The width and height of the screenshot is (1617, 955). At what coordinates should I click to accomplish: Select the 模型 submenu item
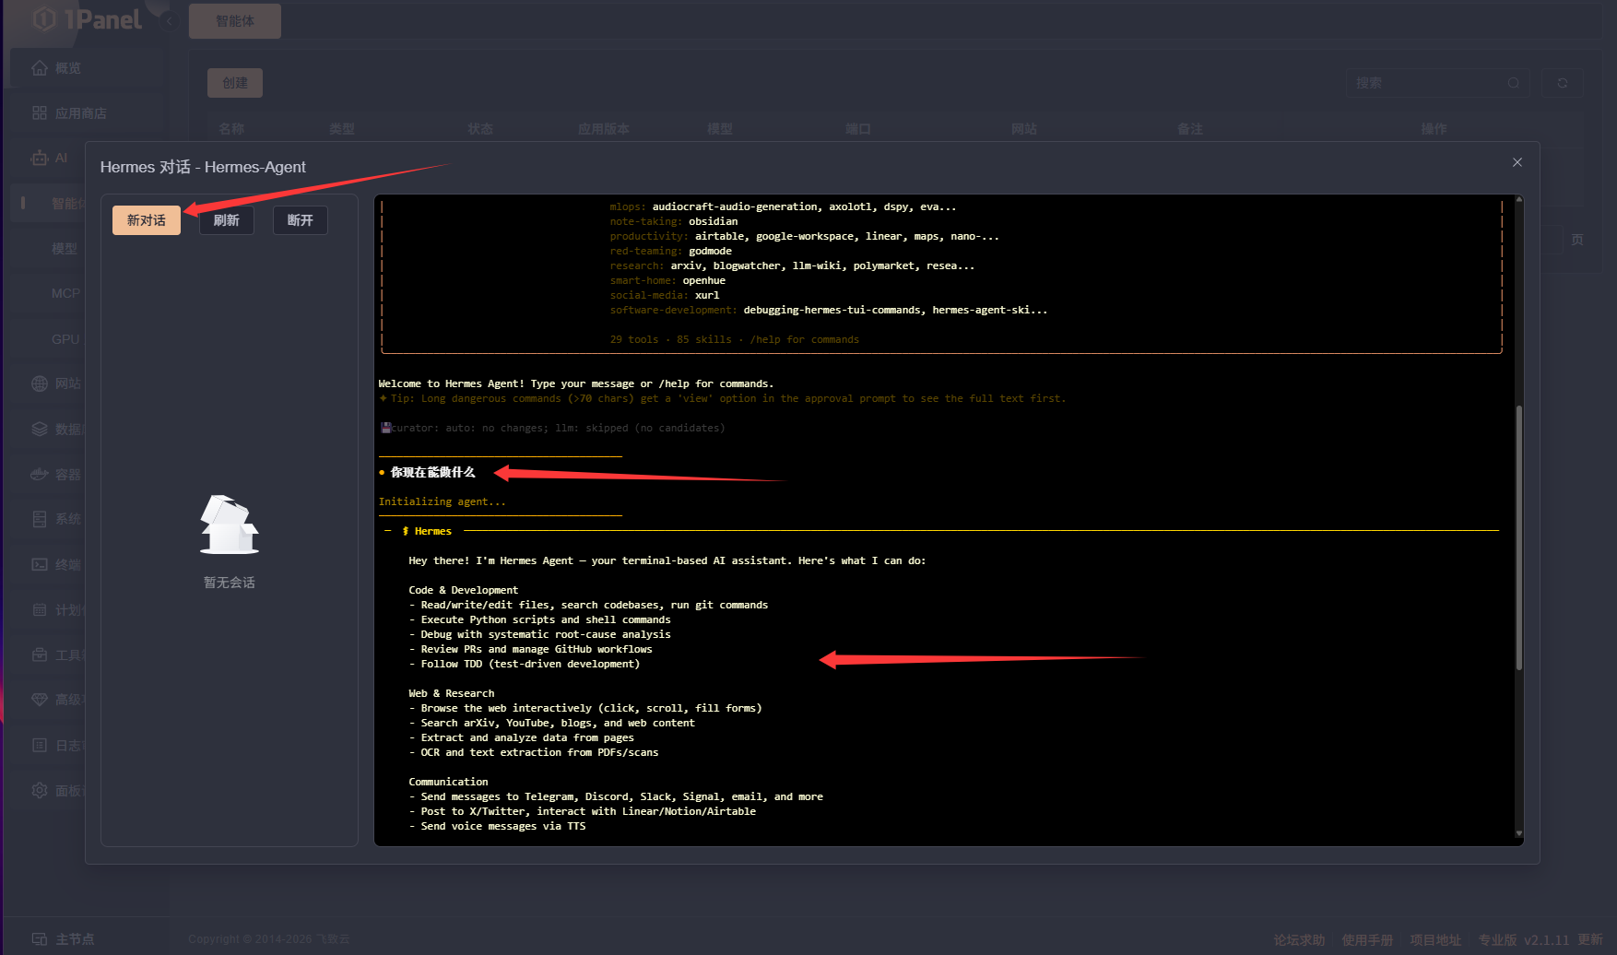tap(65, 249)
